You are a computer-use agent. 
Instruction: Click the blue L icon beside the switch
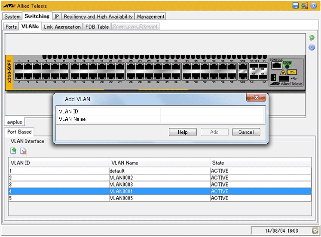coord(312,47)
